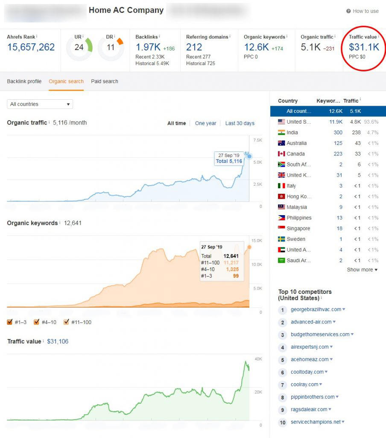Click the India flag icon
The height and width of the screenshot is (438, 386).
click(281, 133)
